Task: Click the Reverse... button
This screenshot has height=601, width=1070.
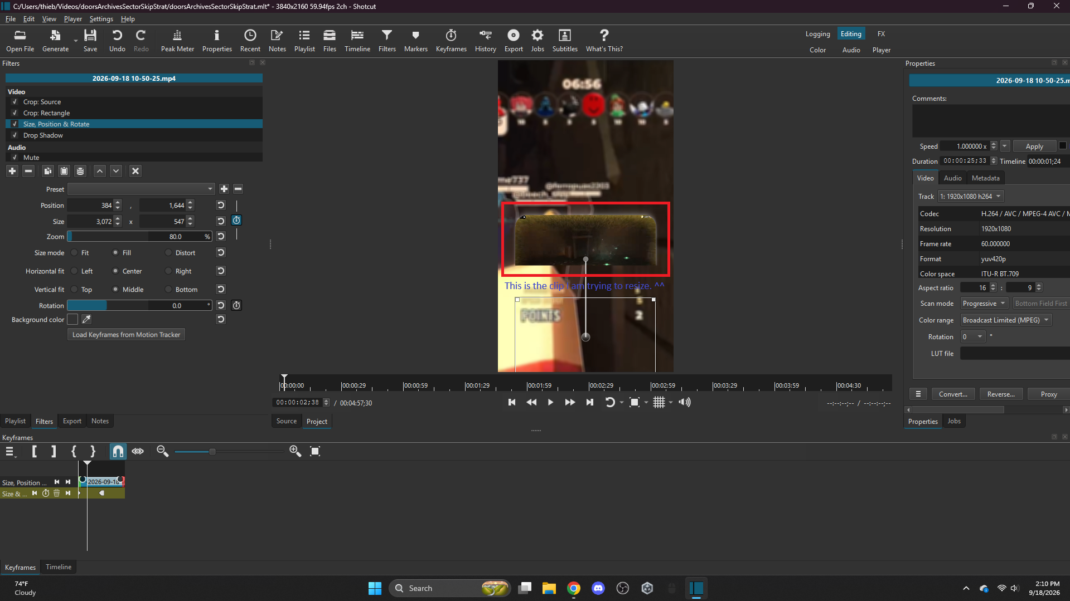Action: [1001, 394]
